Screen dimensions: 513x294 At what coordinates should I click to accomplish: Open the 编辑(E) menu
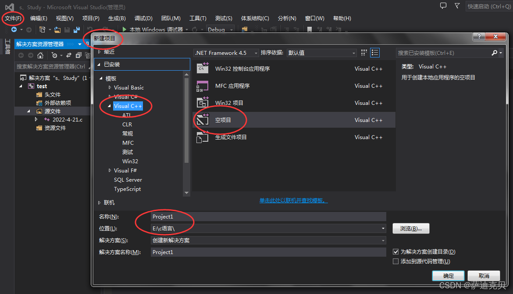click(39, 18)
